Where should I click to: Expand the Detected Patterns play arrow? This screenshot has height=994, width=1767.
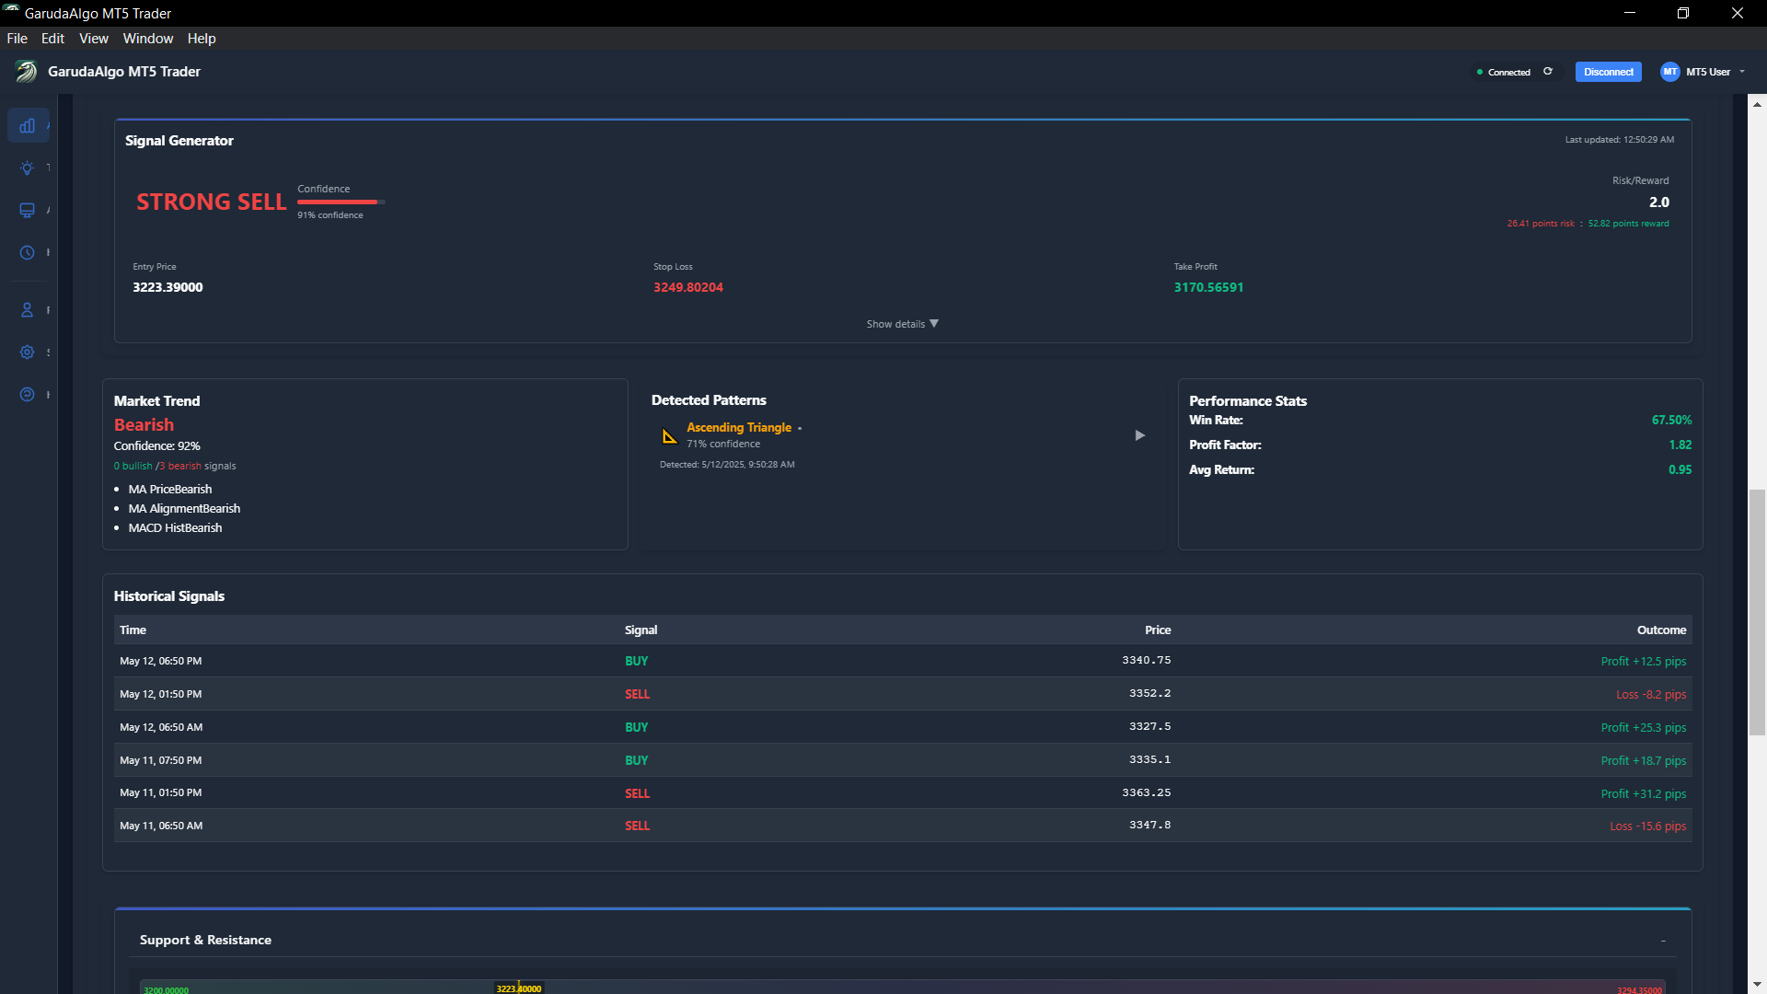[1140, 435]
